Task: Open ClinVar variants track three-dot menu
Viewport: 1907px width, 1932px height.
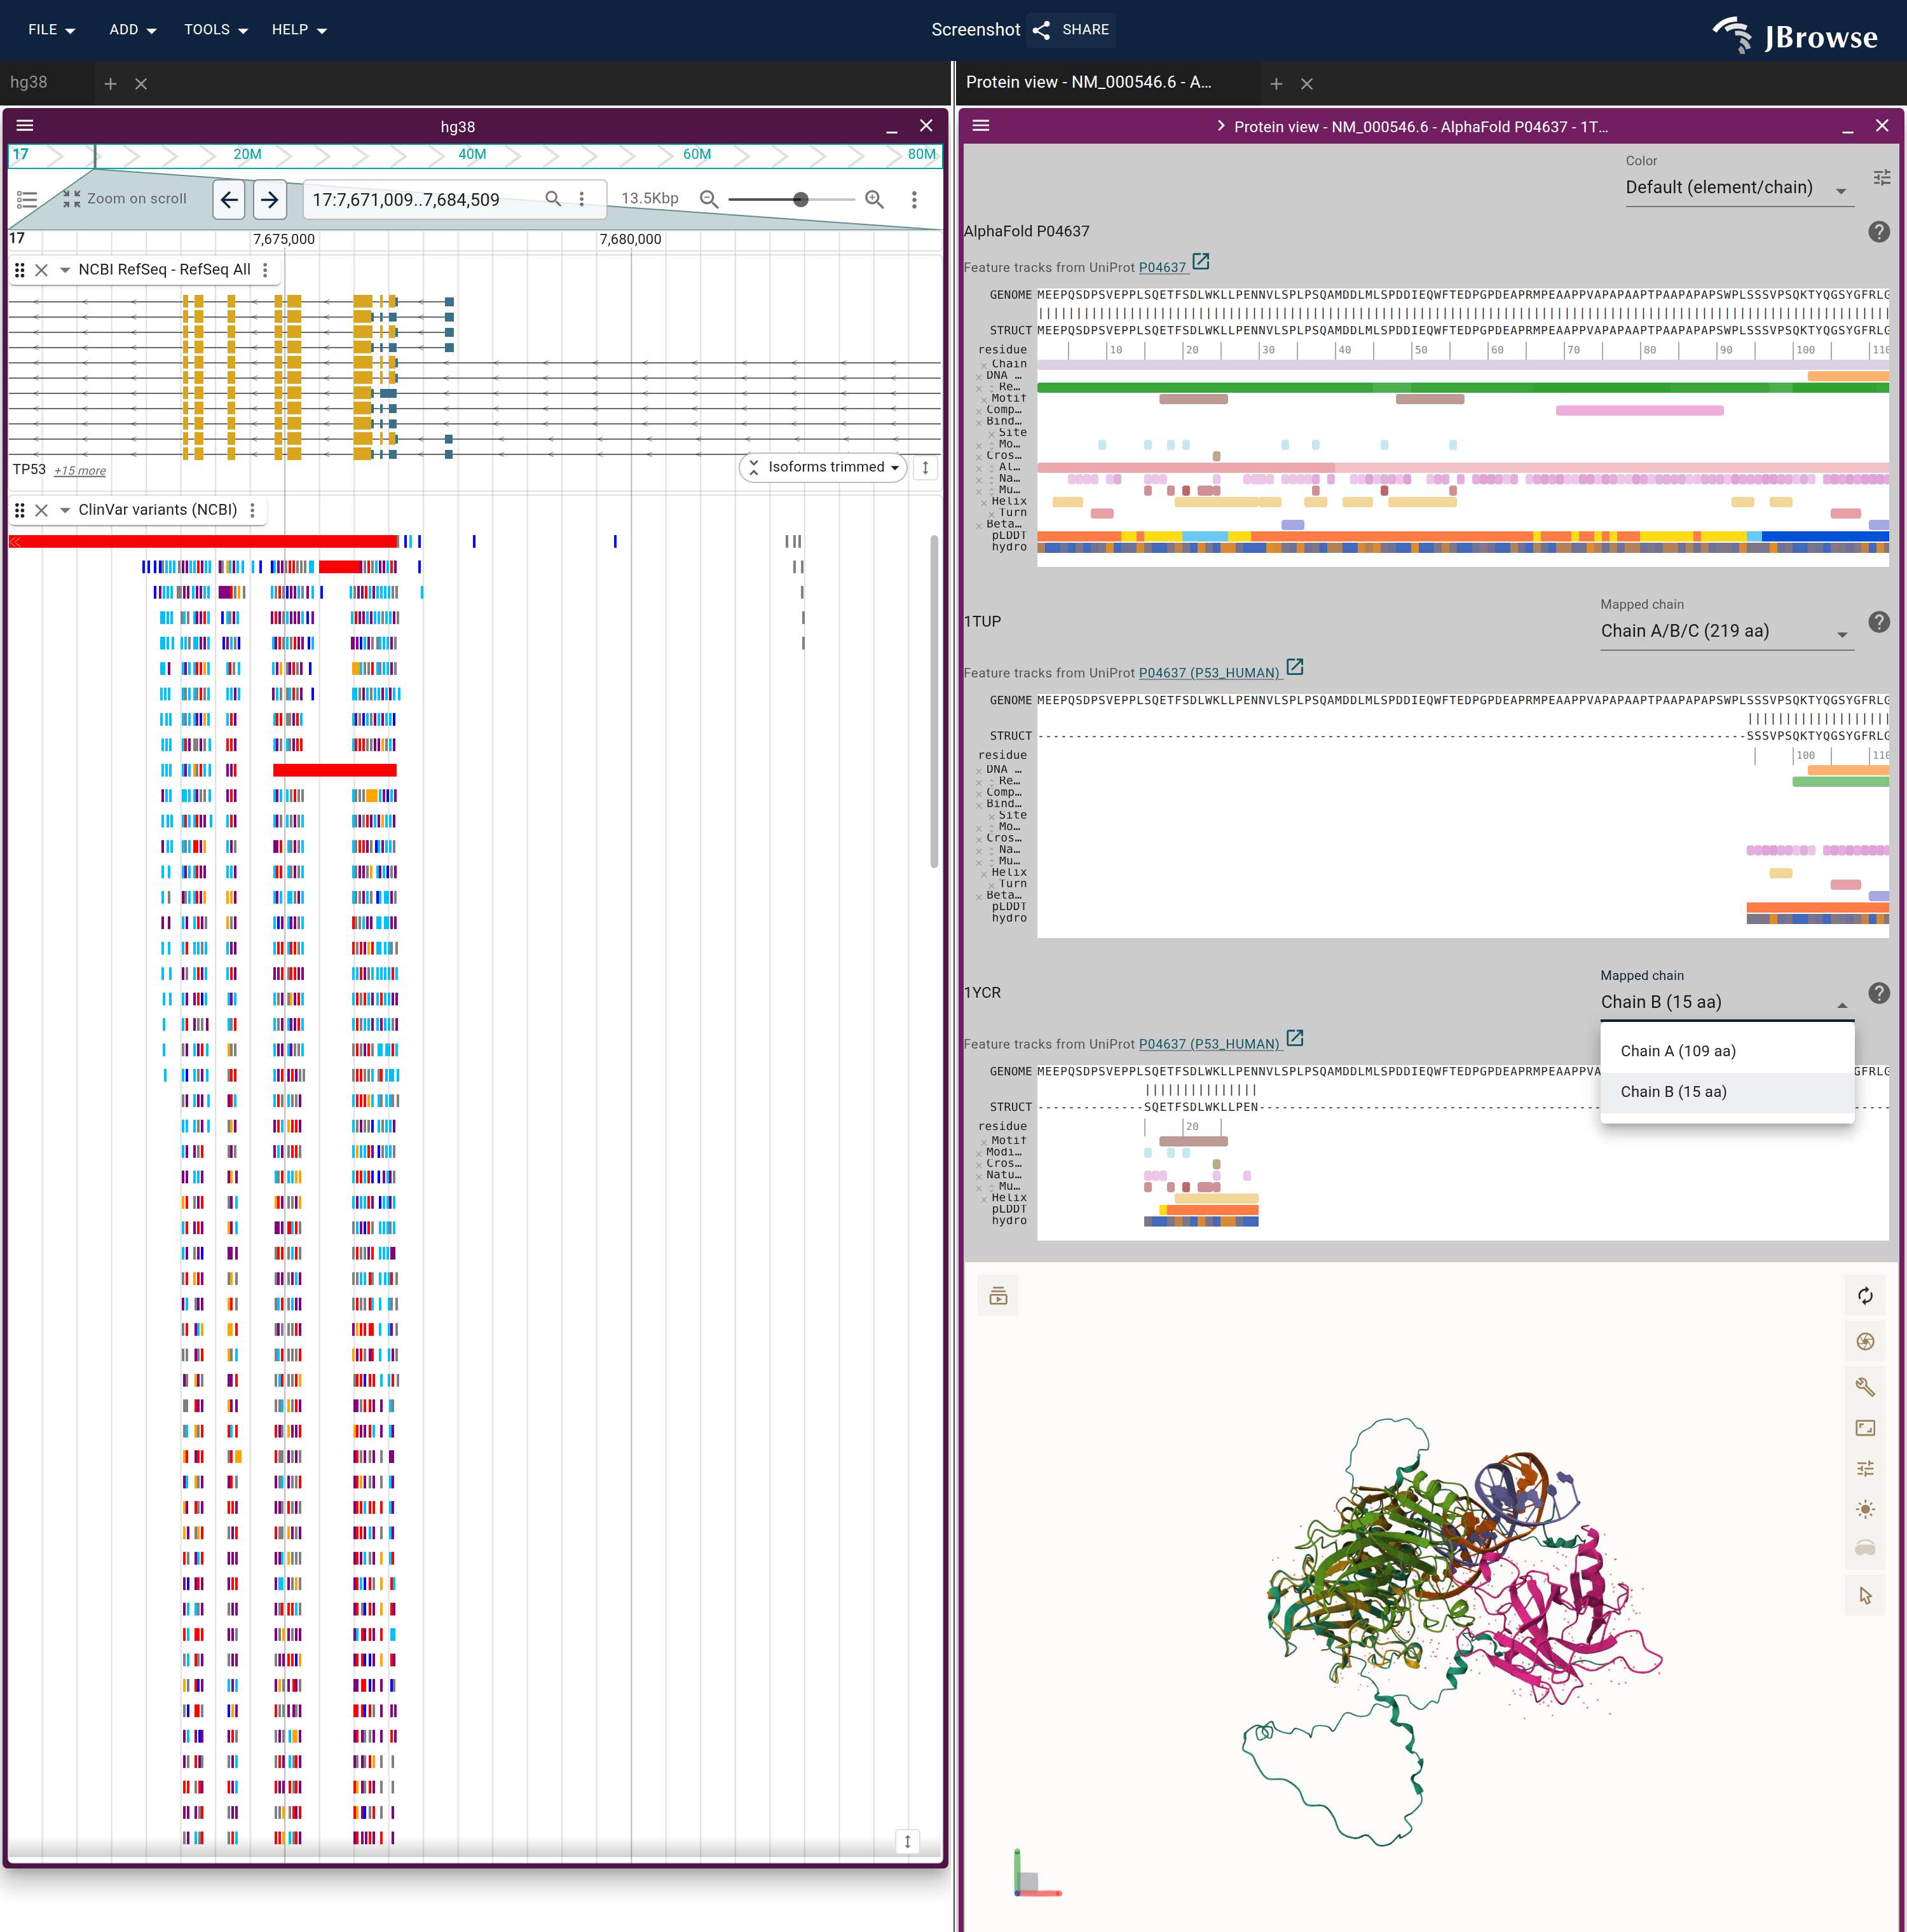Action: click(x=252, y=510)
